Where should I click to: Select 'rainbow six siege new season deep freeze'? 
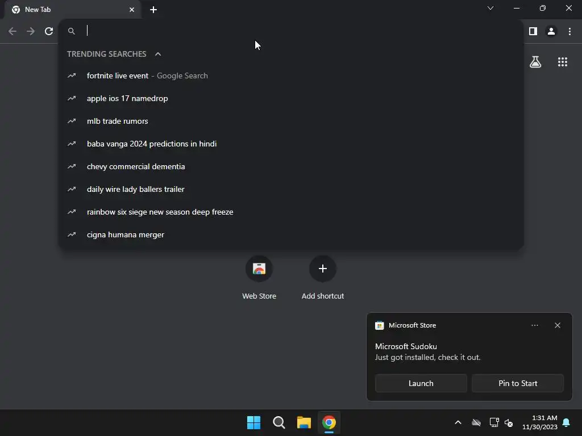(292, 212)
